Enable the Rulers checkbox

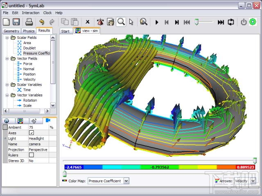[x=32, y=155]
